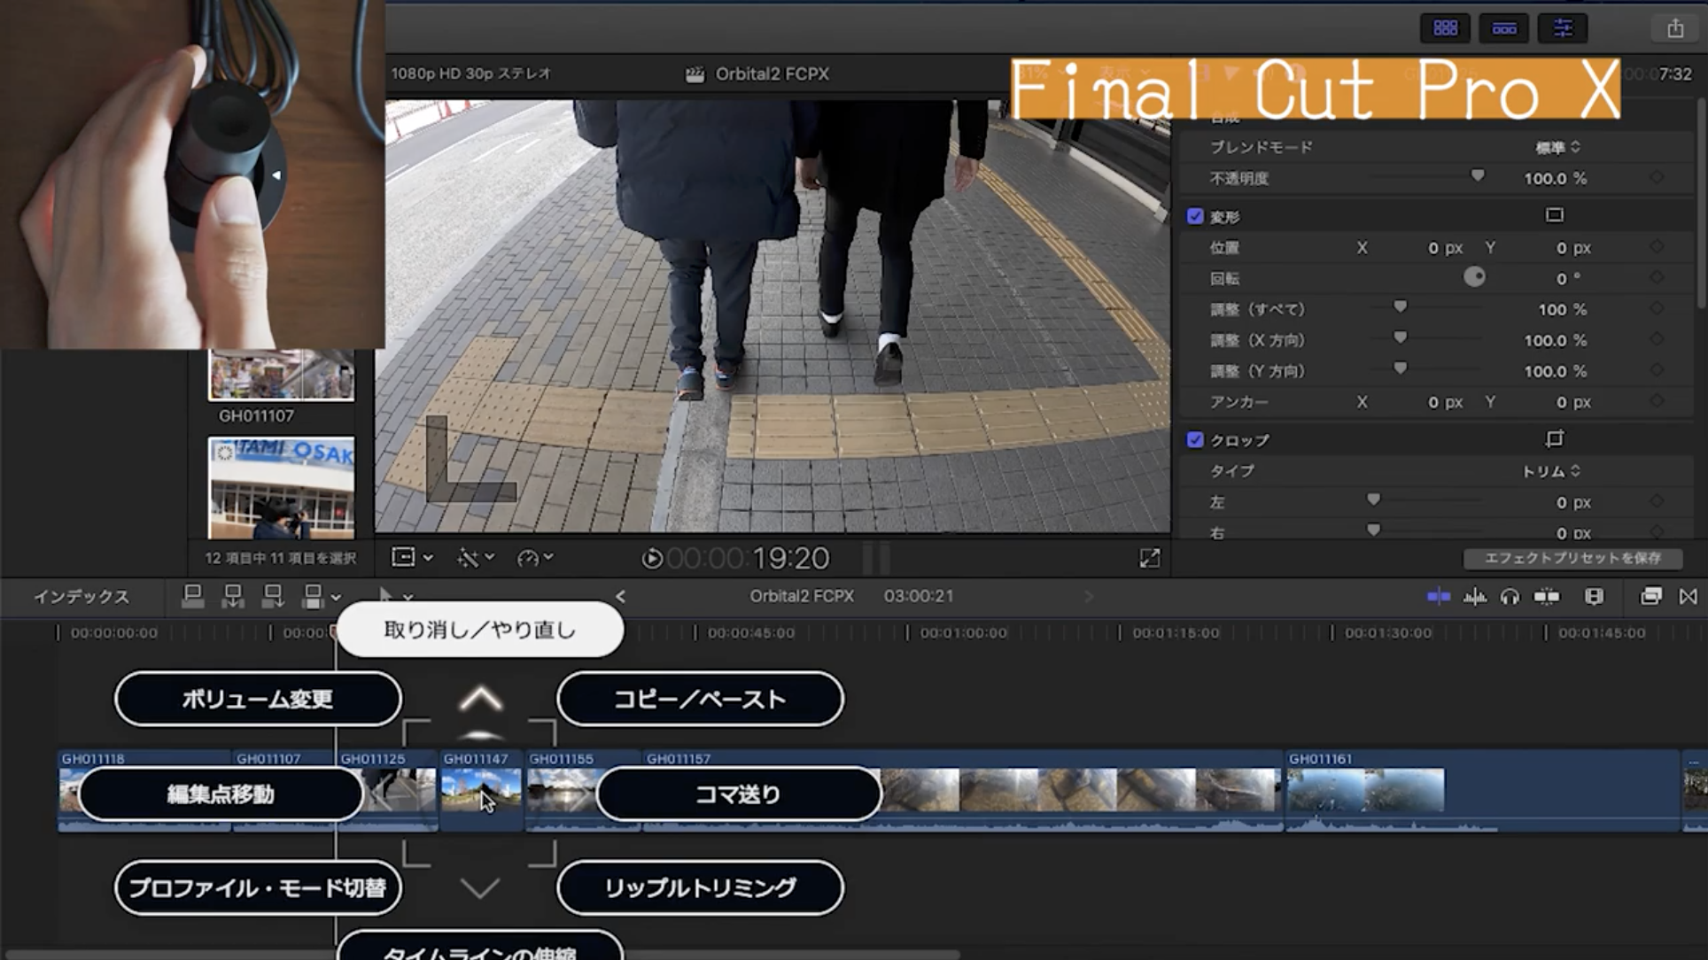
Task: Select the GH011107 browser thumbnail
Action: point(281,375)
